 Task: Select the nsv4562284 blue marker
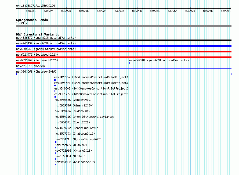tap(130, 63)
